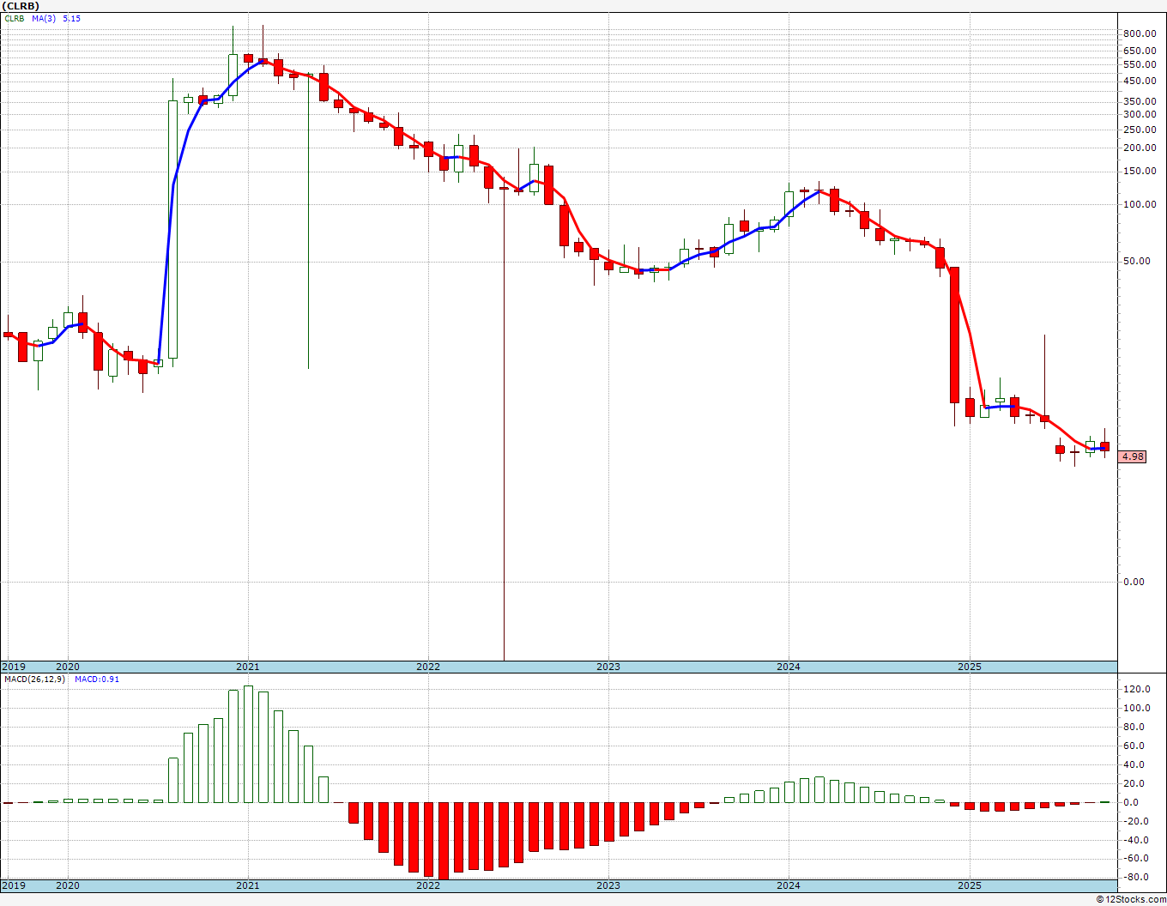Click the 650.00 price axis label

[x=1138, y=51]
